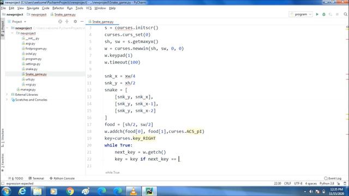Viewport: 349px width, 196px height.
Task: Start debugging with the bug icon
Action: pos(324,15)
